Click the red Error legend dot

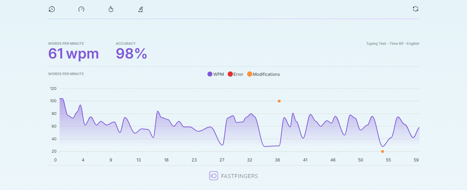pos(230,74)
